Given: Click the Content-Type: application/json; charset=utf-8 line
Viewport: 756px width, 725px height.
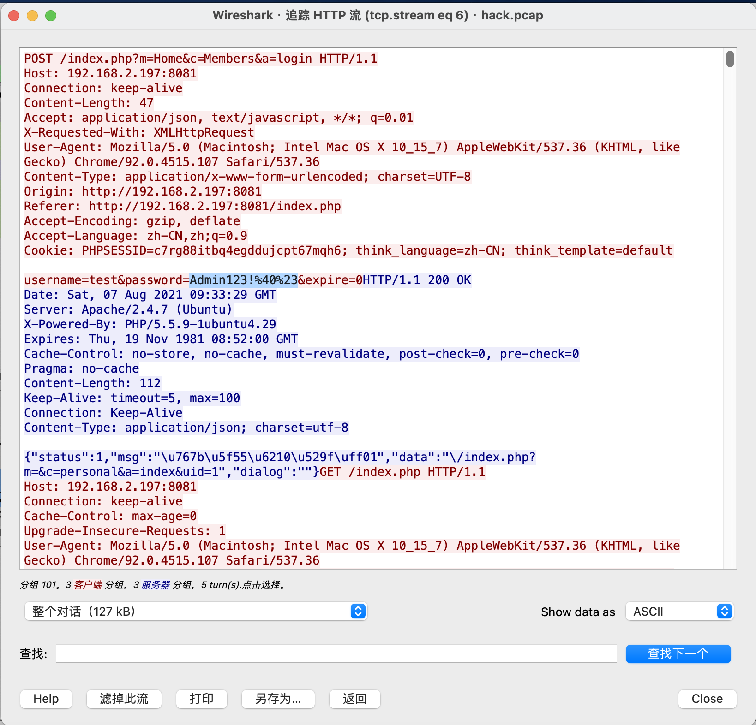Looking at the screenshot, I should pos(186,428).
